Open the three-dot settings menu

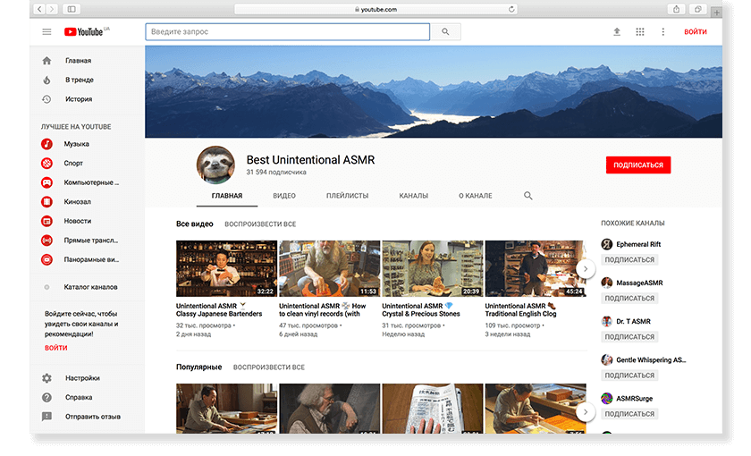tap(662, 32)
